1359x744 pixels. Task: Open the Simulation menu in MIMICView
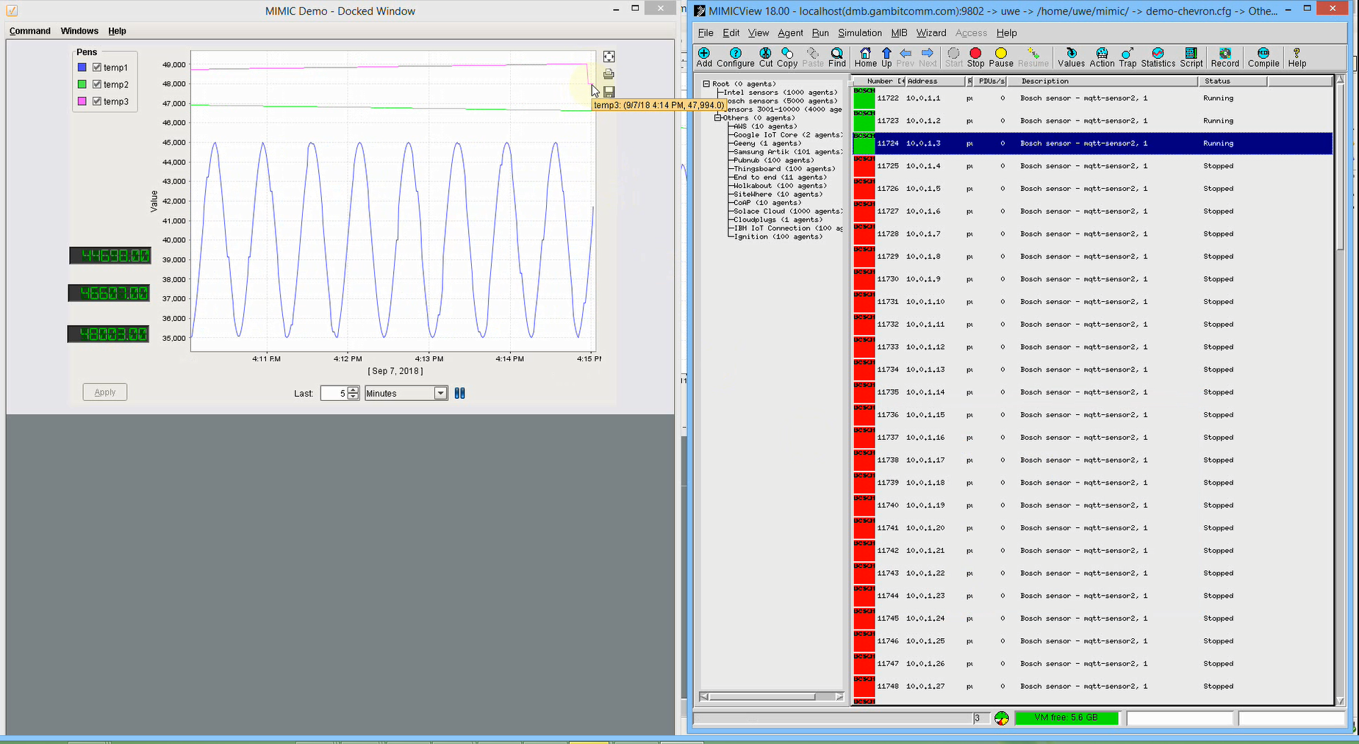click(860, 33)
